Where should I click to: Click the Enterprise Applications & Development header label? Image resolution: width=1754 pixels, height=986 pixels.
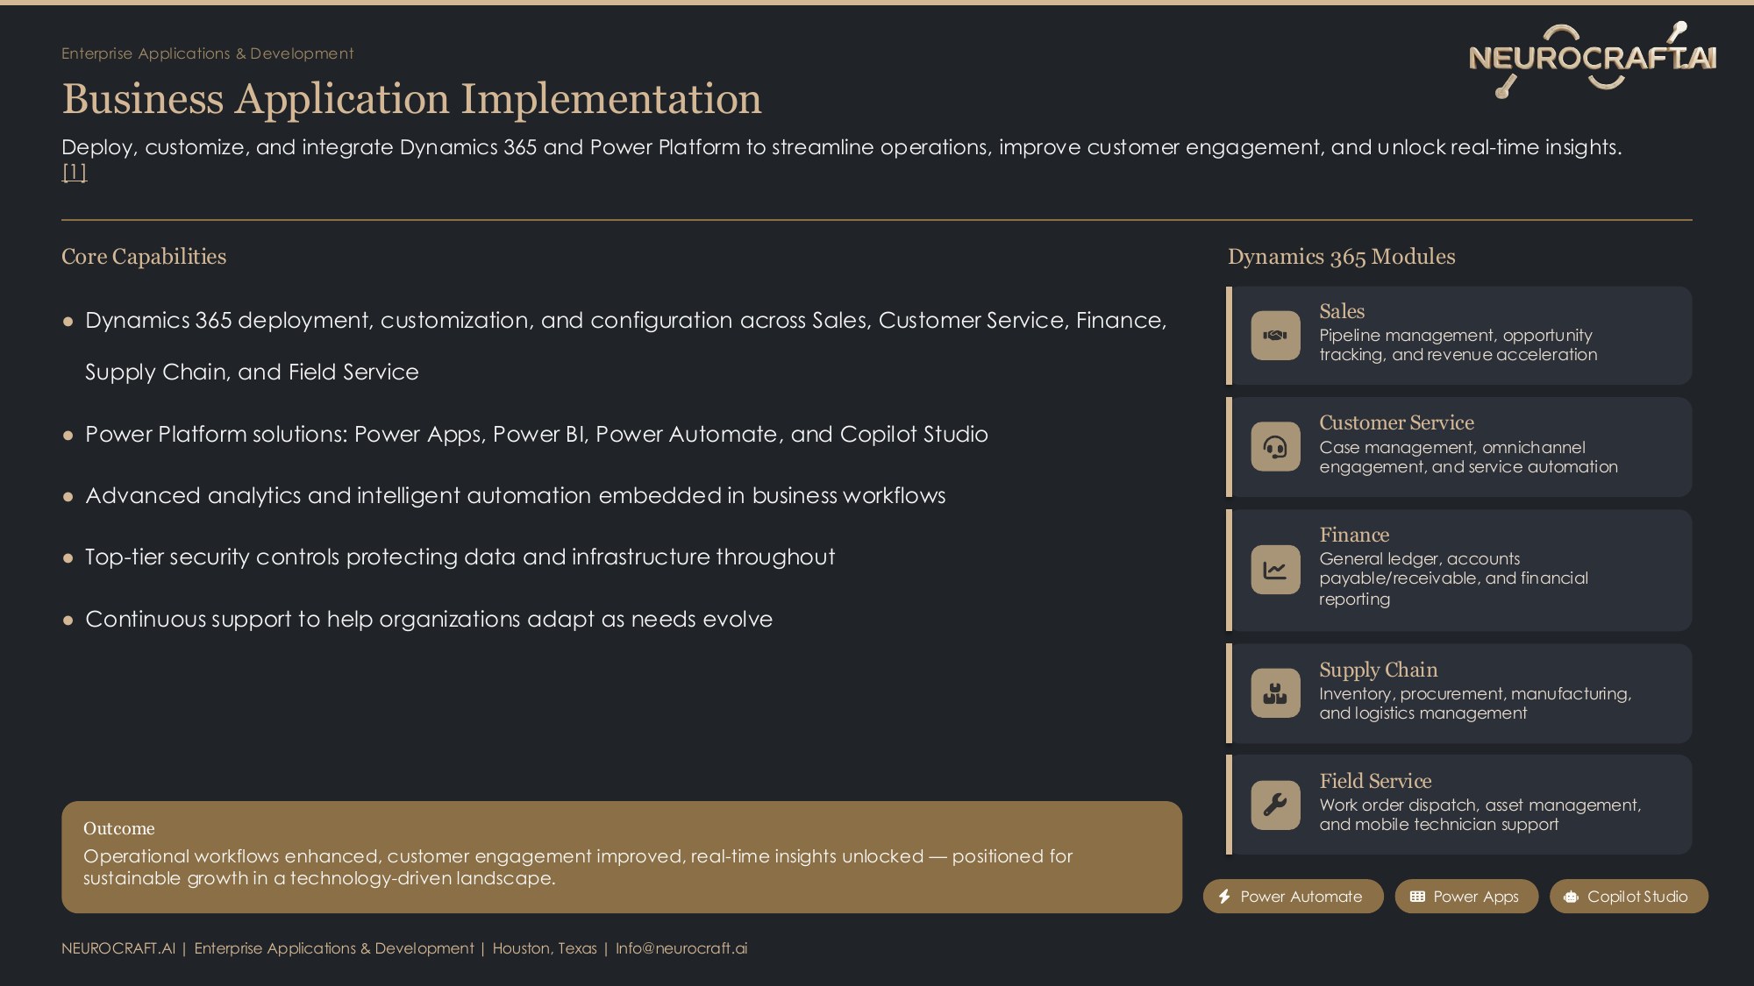click(x=208, y=53)
